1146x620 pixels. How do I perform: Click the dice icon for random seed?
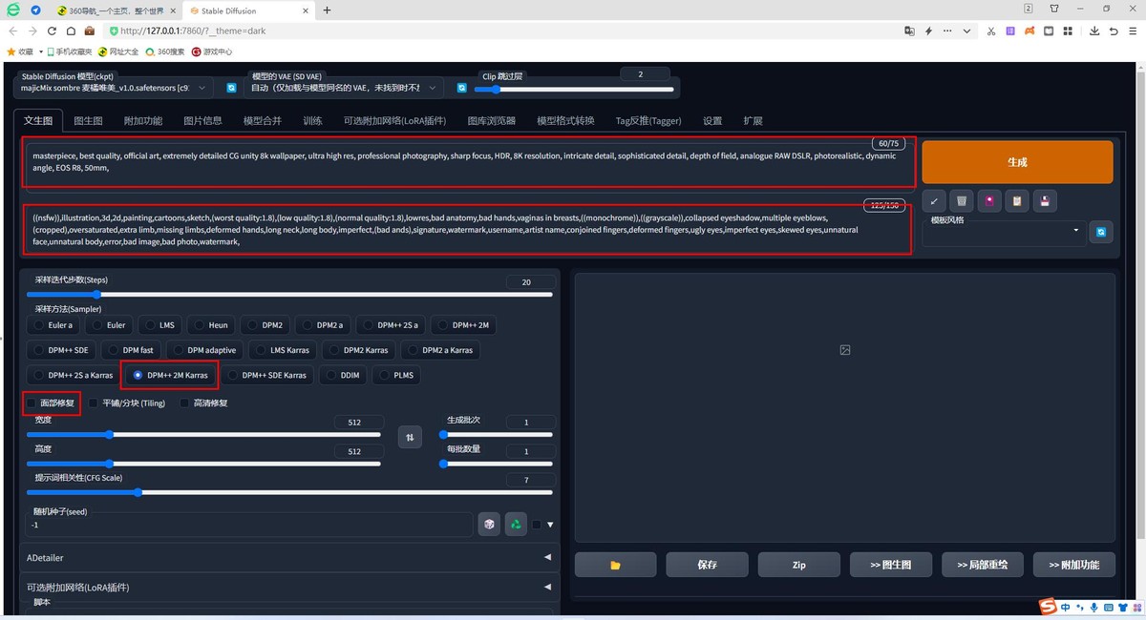tap(488, 524)
